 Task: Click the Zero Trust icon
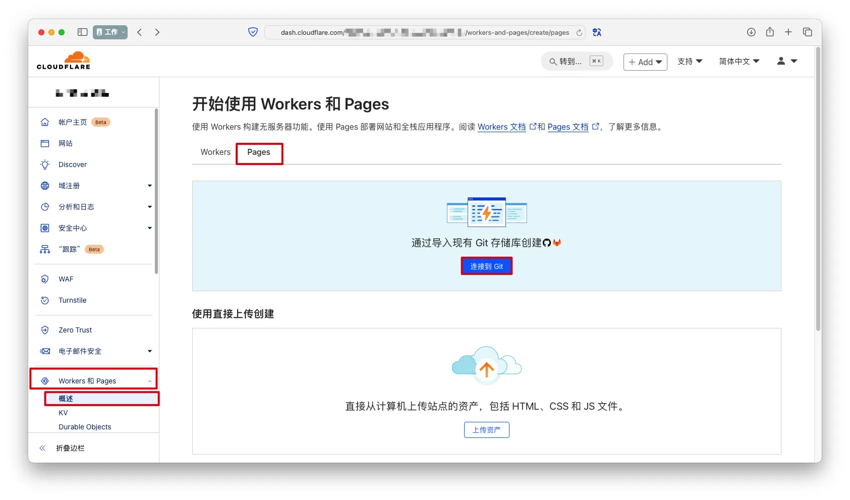(45, 330)
